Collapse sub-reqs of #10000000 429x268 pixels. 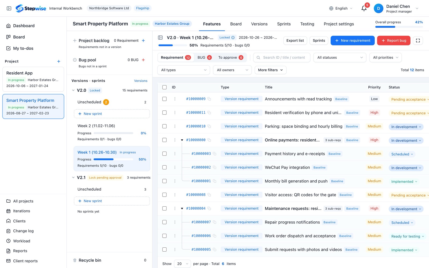pyautogui.click(x=182, y=140)
